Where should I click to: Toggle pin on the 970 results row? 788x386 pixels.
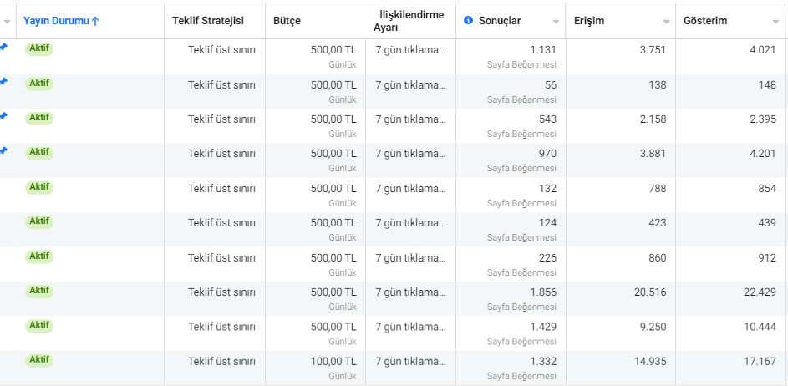click(x=3, y=150)
